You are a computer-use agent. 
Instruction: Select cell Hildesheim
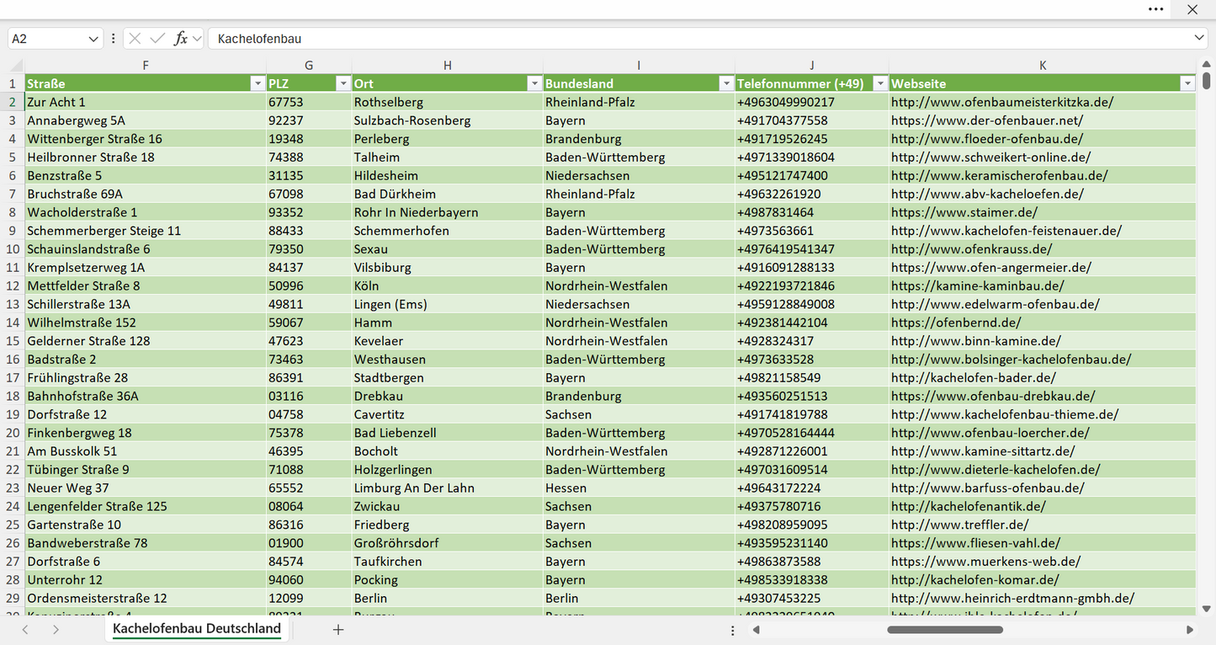coord(447,175)
